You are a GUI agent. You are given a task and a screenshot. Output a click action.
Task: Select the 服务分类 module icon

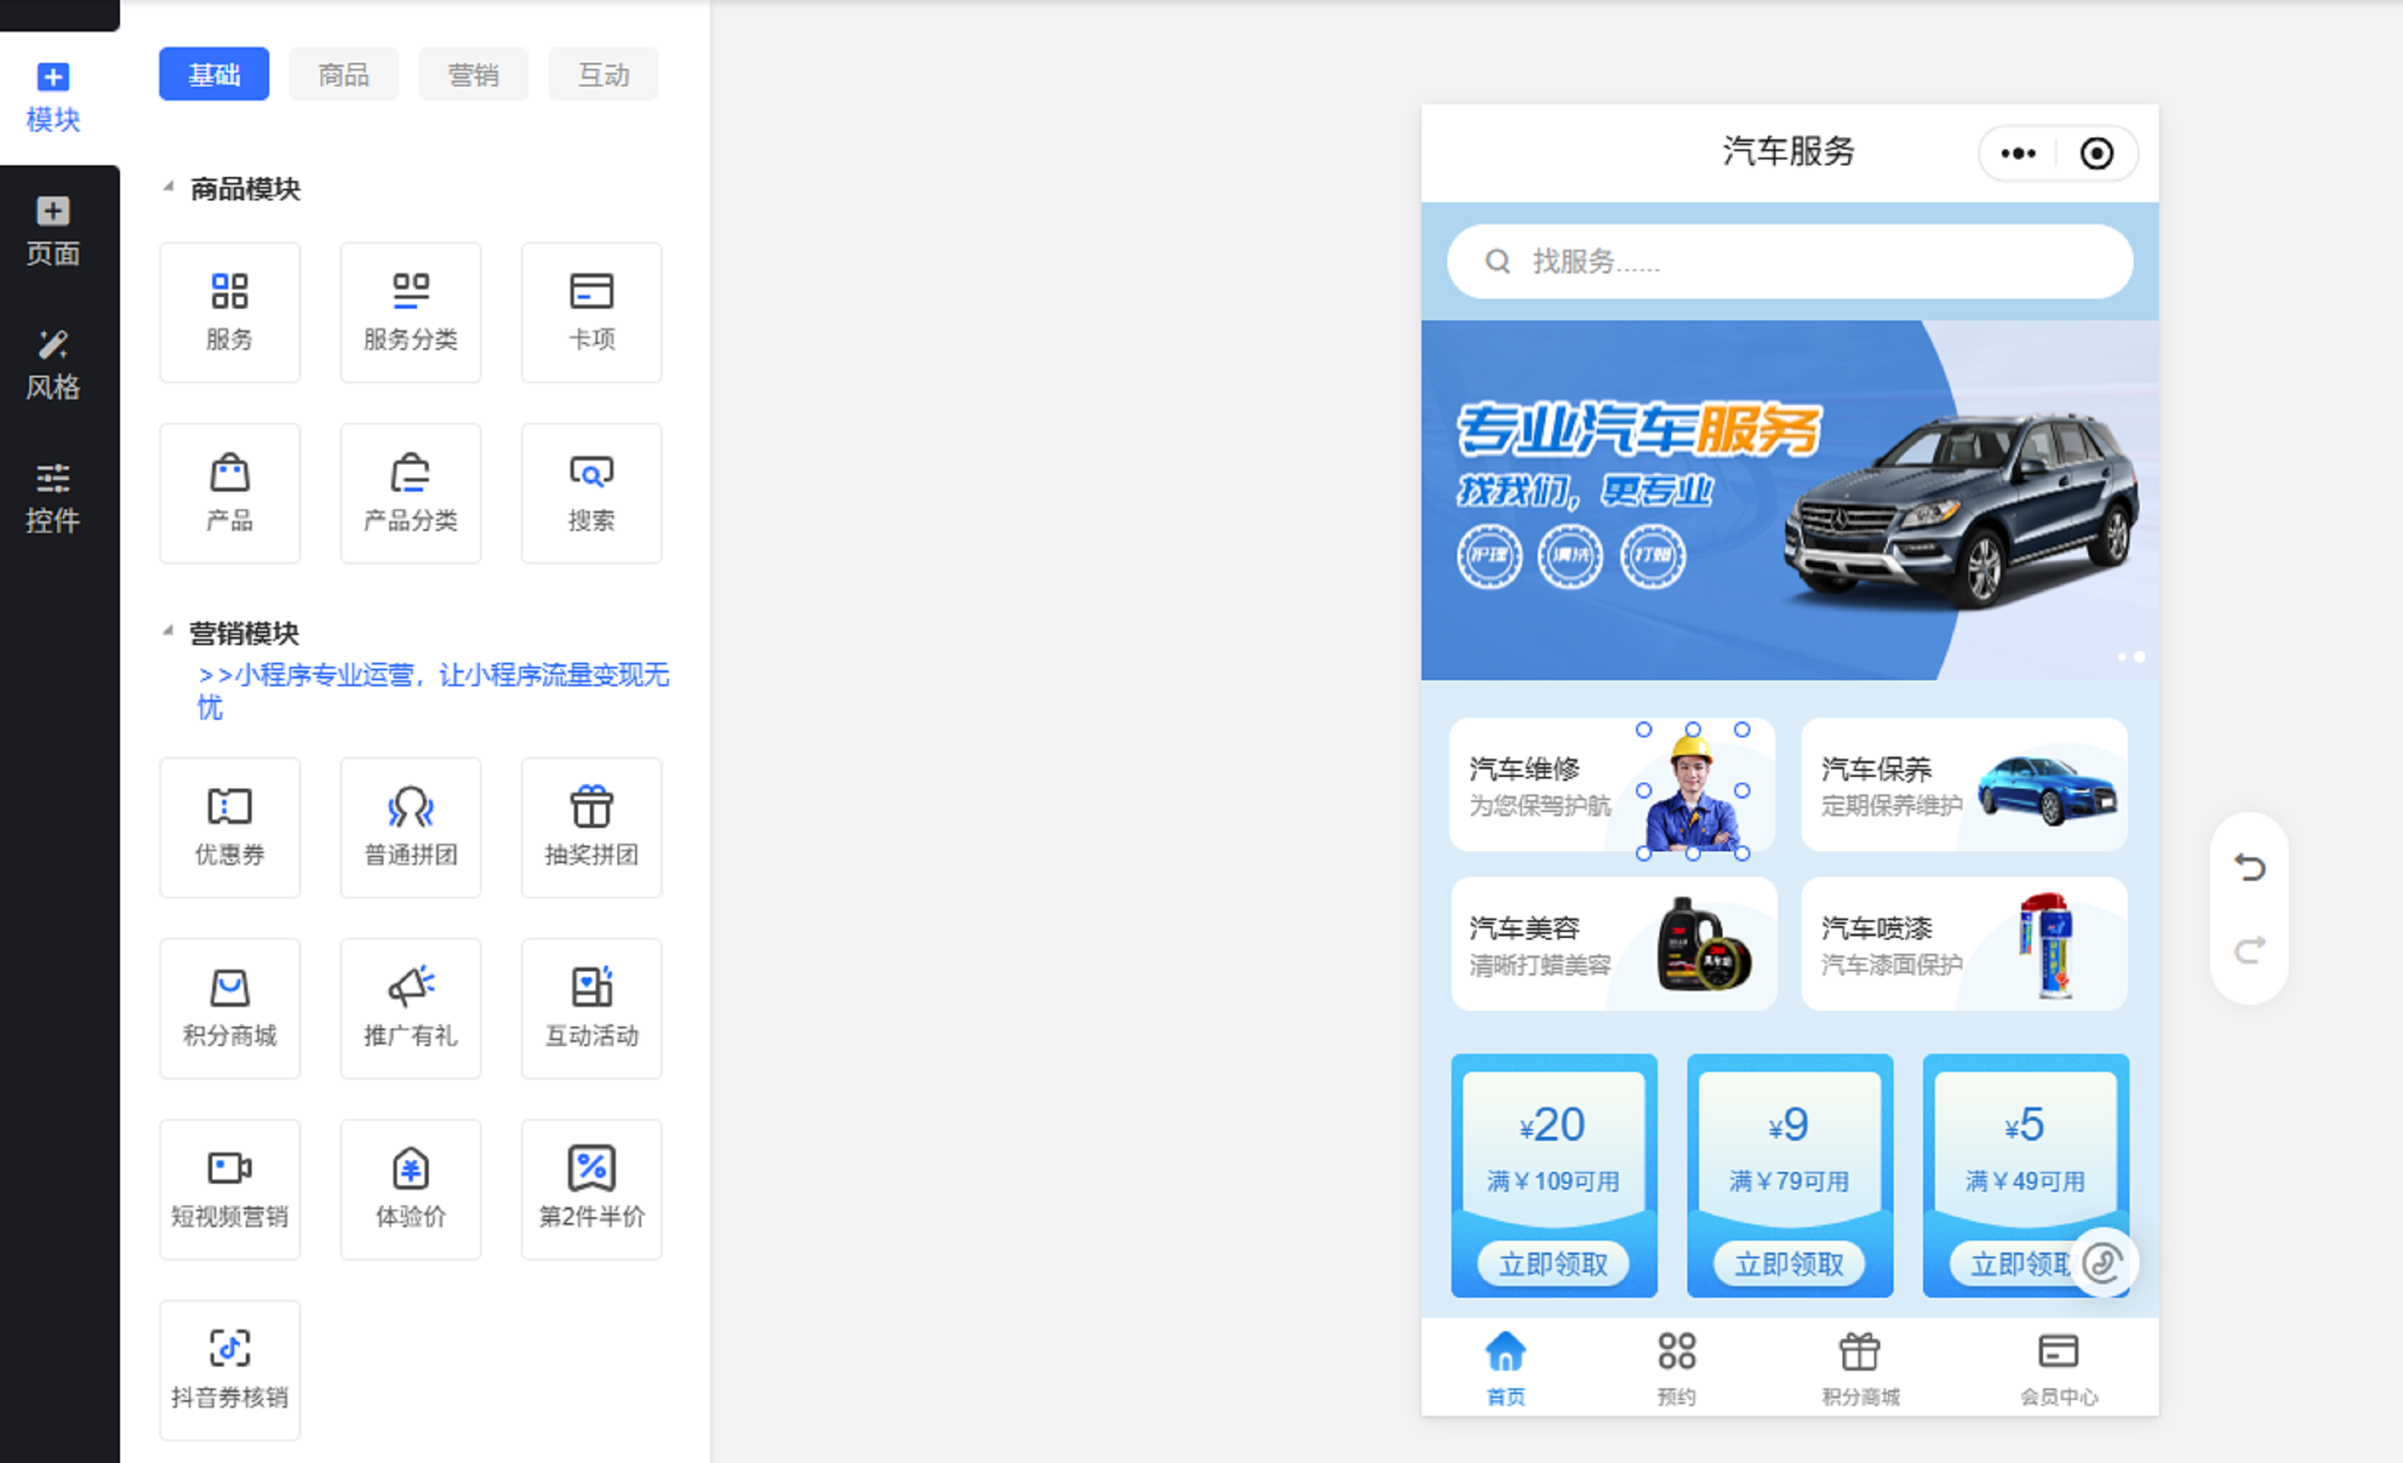[409, 311]
